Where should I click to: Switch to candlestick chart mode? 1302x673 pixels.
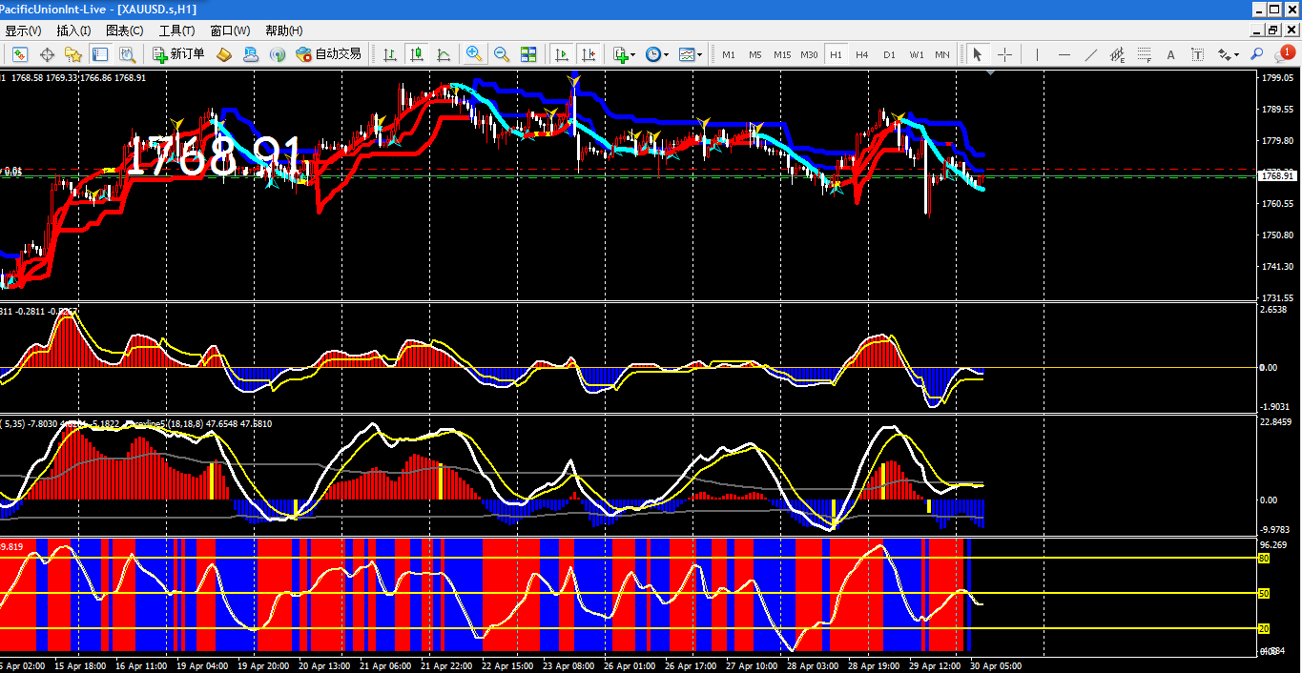click(417, 54)
